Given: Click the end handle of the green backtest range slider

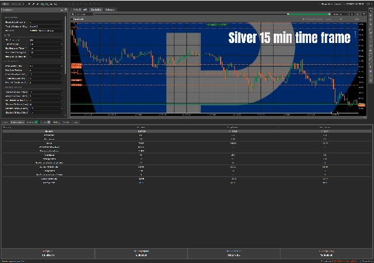Looking at the screenshot, I should tap(329, 14).
